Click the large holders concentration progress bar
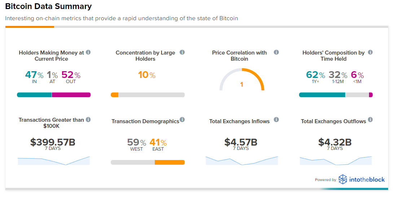Image resolution: width=395 pixels, height=203 pixels. 148,95
